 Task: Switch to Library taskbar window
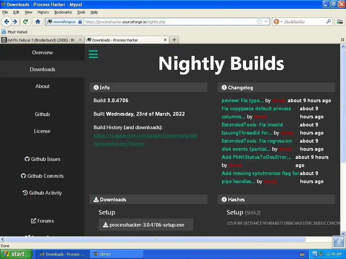(x=117, y=254)
